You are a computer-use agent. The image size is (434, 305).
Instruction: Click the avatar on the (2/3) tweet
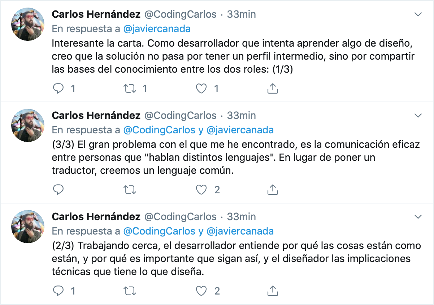28,226
